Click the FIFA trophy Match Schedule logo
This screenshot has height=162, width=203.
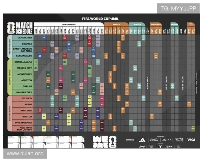coord(20,28)
